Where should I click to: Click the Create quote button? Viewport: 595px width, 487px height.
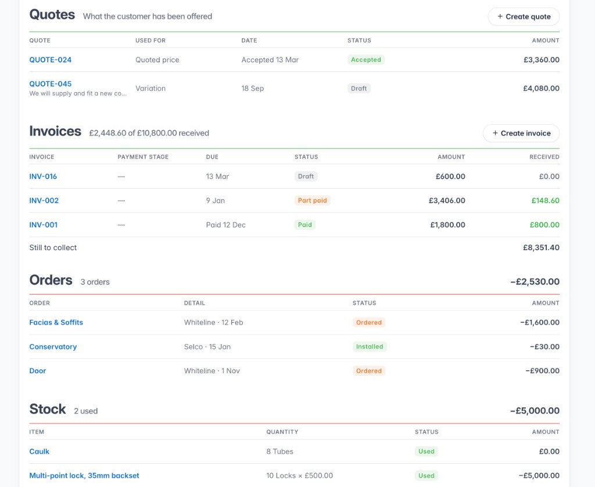pos(524,17)
